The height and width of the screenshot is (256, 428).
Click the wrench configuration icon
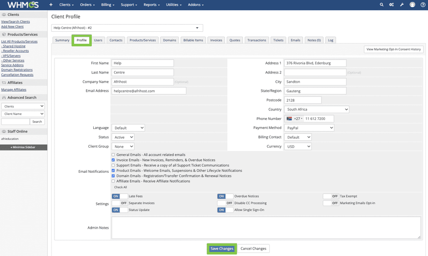point(402,5)
